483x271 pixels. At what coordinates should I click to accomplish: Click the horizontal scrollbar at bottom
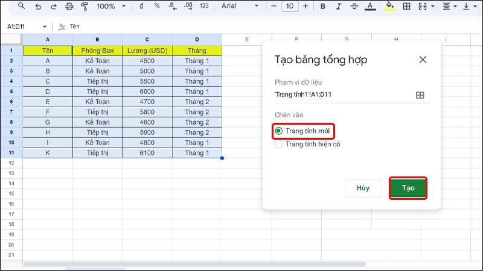(195, 264)
